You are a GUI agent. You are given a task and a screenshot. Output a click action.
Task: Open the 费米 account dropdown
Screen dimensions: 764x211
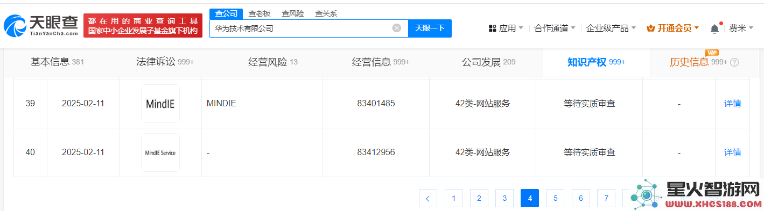pos(741,28)
